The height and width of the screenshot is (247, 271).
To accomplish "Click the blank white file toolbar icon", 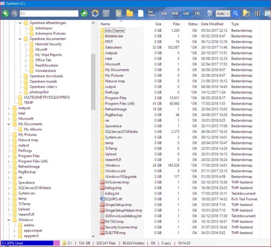I will coord(140,13).
